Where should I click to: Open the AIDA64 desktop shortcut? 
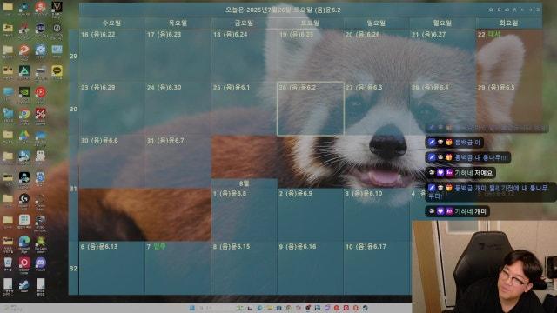click(x=41, y=114)
